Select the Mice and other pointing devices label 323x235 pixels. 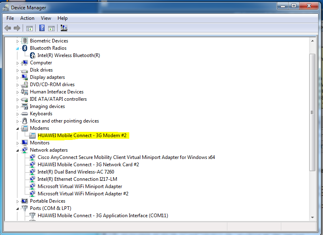(64, 121)
